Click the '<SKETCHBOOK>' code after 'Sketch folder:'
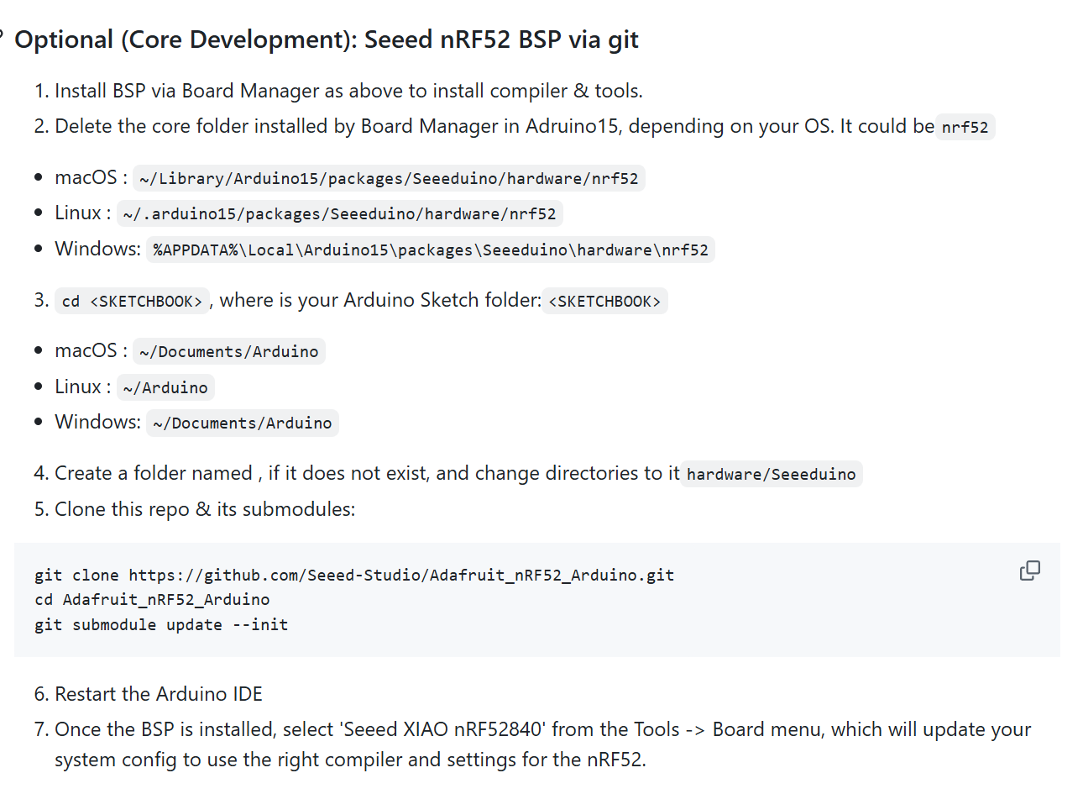The height and width of the screenshot is (794, 1083). pyautogui.click(x=604, y=301)
